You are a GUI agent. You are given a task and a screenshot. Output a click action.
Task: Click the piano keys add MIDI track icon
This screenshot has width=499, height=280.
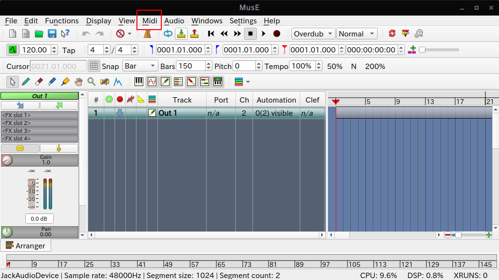[139, 82]
